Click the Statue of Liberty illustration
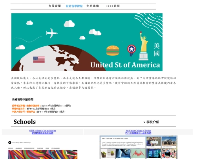This screenshot has height=159, width=212. [x=144, y=46]
